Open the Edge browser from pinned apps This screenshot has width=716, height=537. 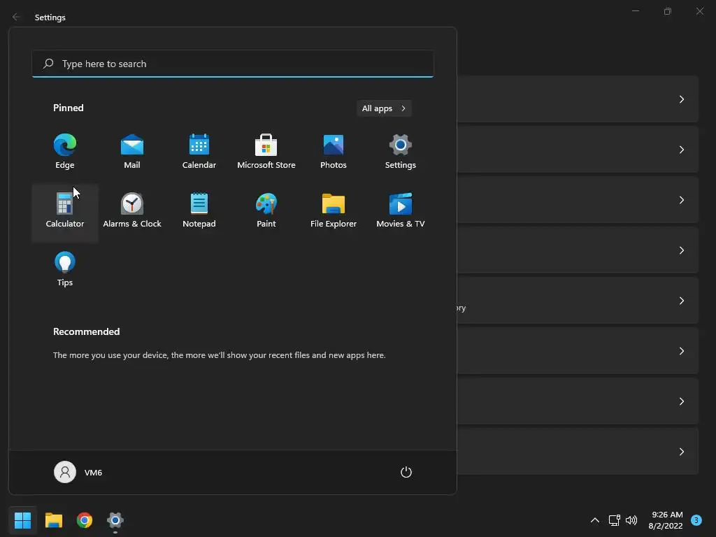65,152
